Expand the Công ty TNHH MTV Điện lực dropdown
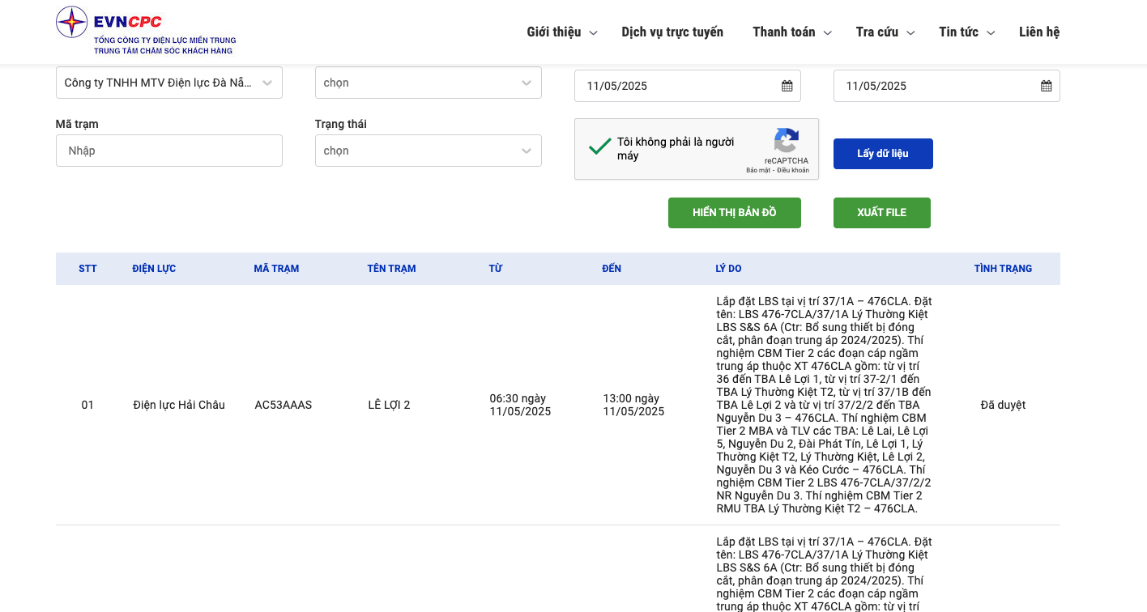Image resolution: width=1147 pixels, height=612 pixels. [168, 83]
